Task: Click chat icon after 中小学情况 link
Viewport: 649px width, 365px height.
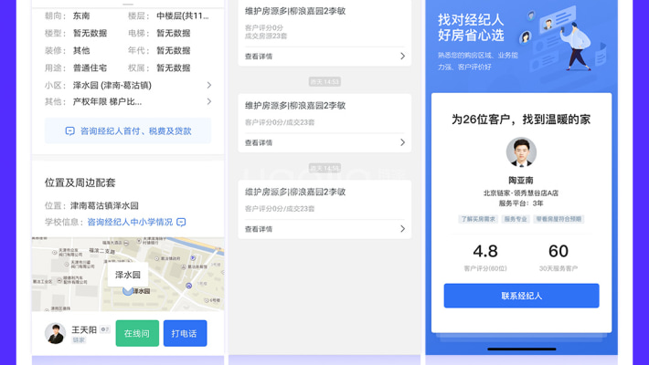Action: [181, 222]
